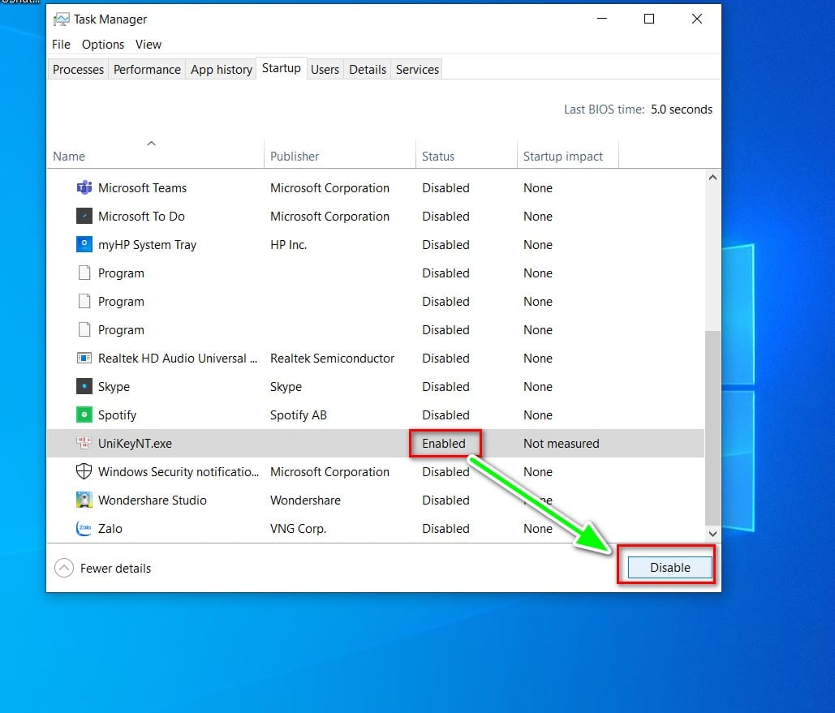835x713 pixels.
Task: Select the Spotify entry name
Action: pos(117,414)
